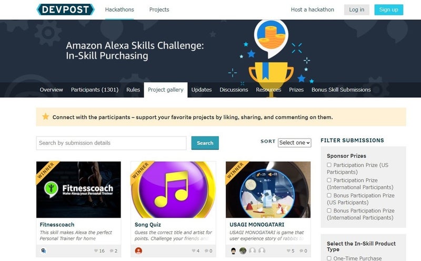Screen dimensions: 421x261
Task: Click the first USAGI MONOGATARI team avatar
Action: 233,251
